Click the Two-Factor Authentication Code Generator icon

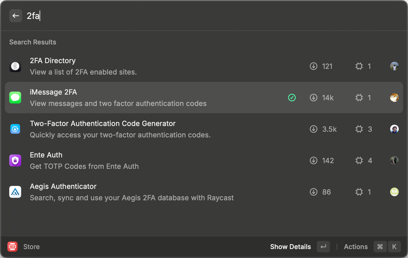(15, 129)
